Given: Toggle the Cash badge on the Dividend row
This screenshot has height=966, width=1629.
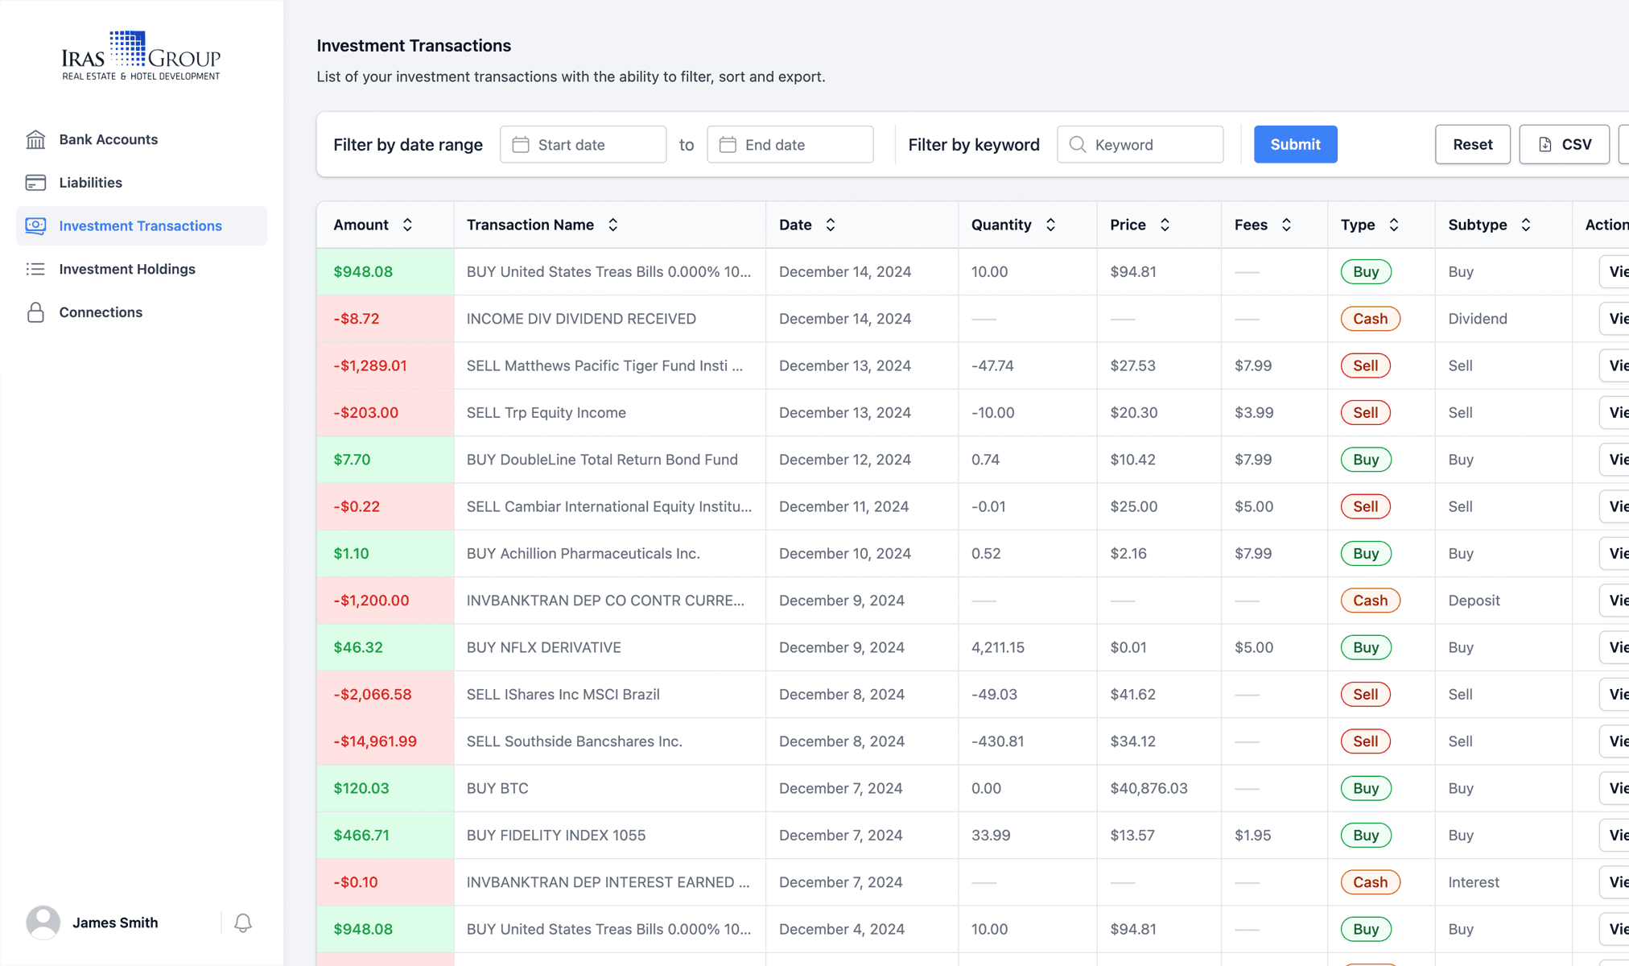Looking at the screenshot, I should click(1369, 318).
